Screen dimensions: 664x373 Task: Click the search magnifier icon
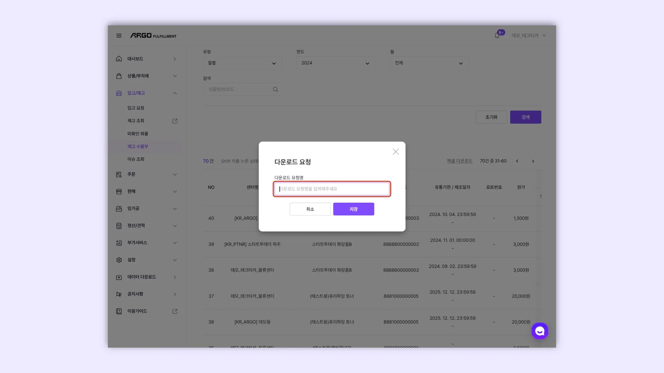click(275, 89)
